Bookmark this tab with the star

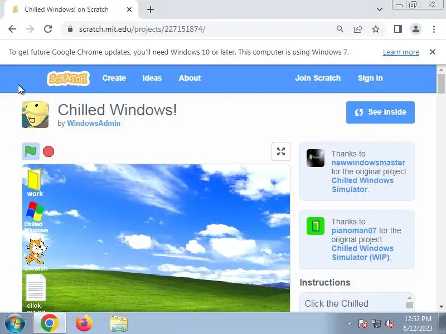pos(376,29)
